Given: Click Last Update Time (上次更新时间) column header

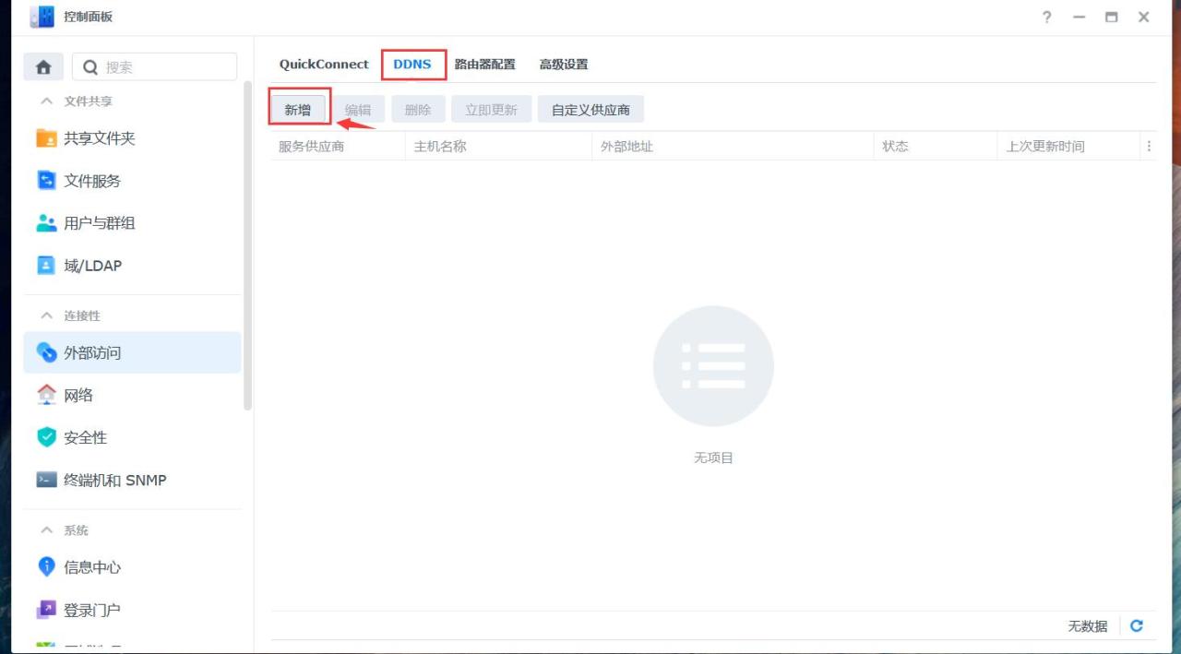Looking at the screenshot, I should (1069, 146).
